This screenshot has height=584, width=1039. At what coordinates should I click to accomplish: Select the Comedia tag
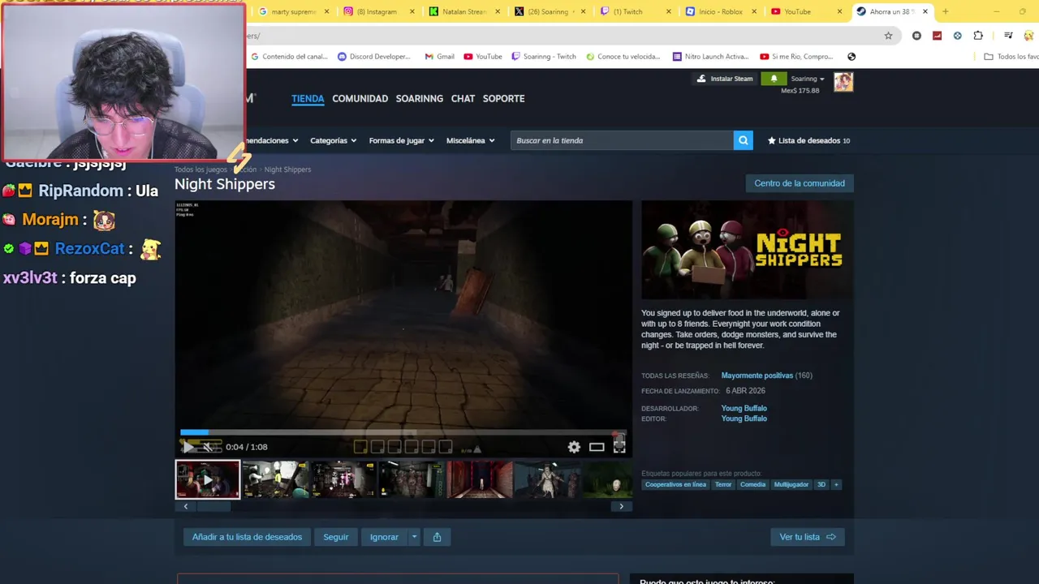point(752,484)
